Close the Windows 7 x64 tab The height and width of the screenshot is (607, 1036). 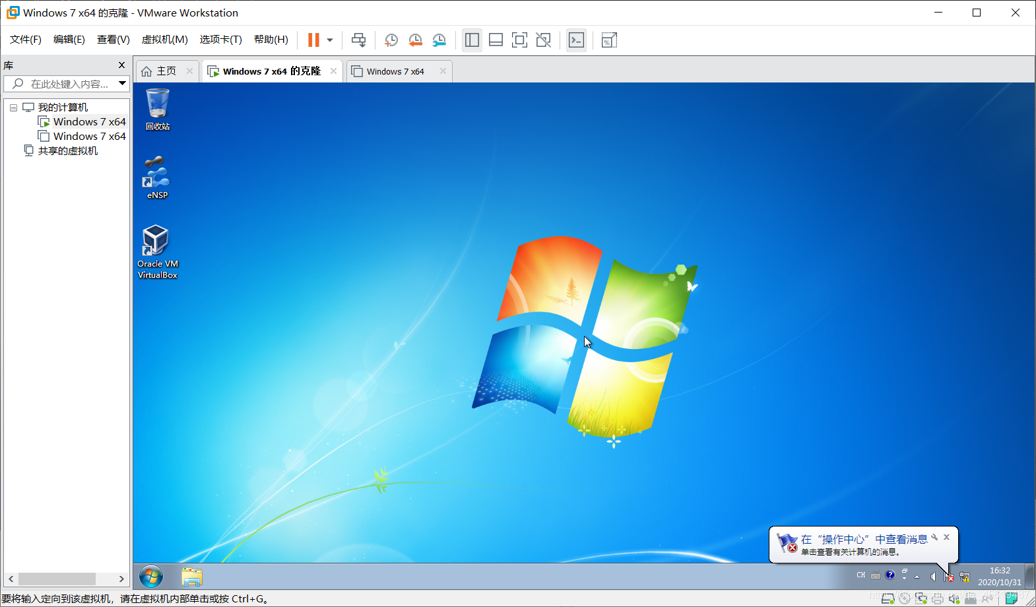click(x=443, y=71)
